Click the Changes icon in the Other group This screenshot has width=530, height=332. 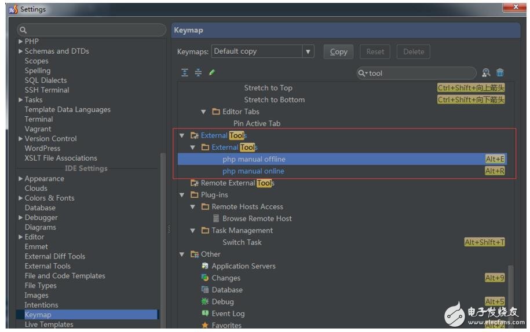click(205, 278)
